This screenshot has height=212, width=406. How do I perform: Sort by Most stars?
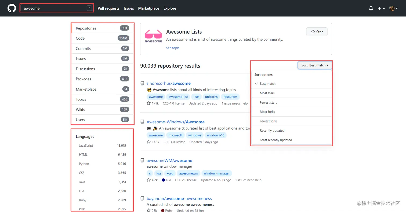(x=292, y=93)
